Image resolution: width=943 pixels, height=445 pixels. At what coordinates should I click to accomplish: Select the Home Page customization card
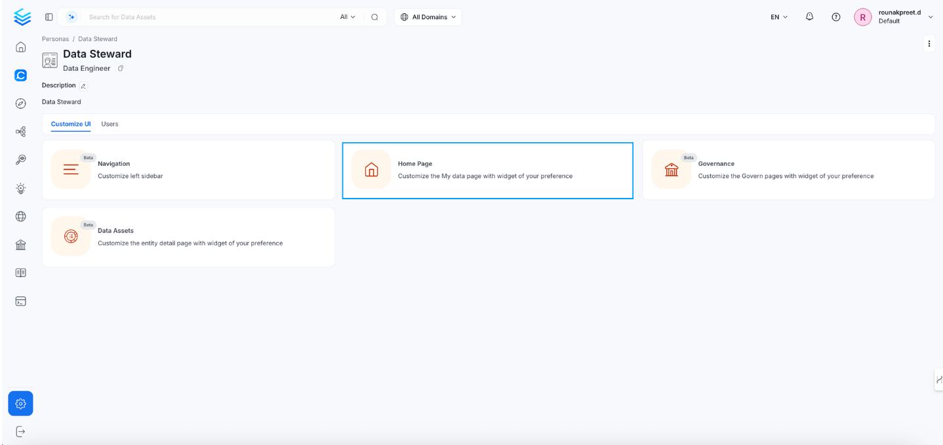(487, 170)
